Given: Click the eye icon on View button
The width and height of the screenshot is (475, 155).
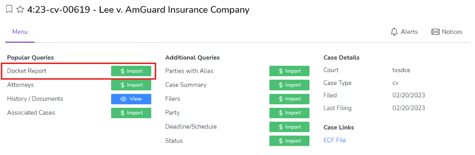Looking at the screenshot, I should (123, 99).
